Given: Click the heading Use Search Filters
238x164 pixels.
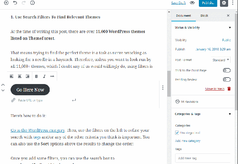Looking at the screenshot, I should [x=55, y=17].
